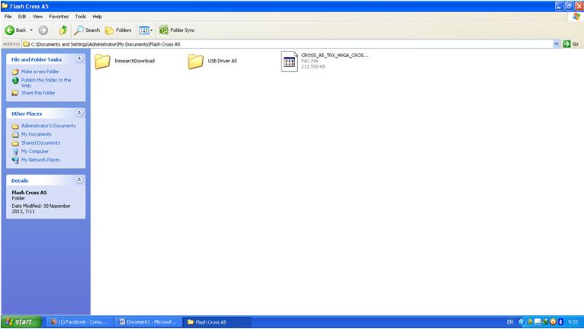Open the Help menu
584x329 pixels.
[x=98, y=17]
